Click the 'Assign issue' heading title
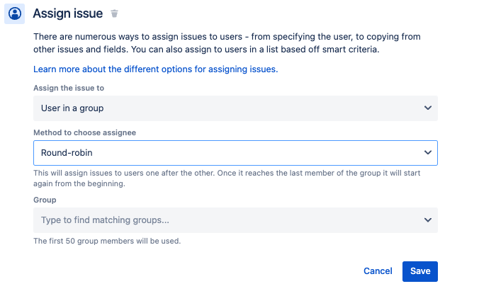Screen dimensions: 479x296 pos(68,13)
